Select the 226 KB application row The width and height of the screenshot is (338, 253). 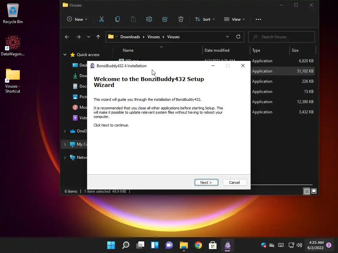(283, 81)
